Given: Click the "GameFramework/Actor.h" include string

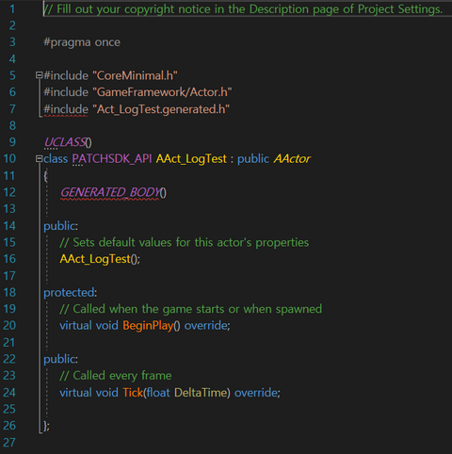Looking at the screenshot, I should pyautogui.click(x=162, y=92).
